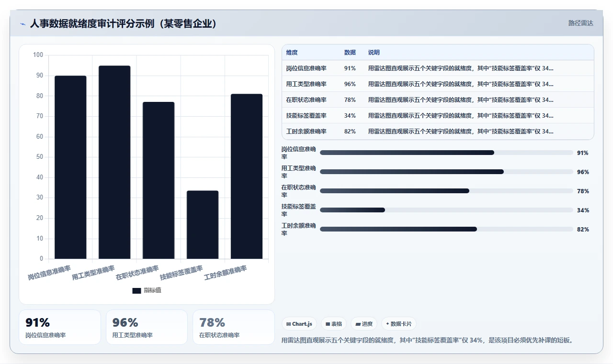
Task: Click the footer summary text about 短板
Action: point(427,341)
